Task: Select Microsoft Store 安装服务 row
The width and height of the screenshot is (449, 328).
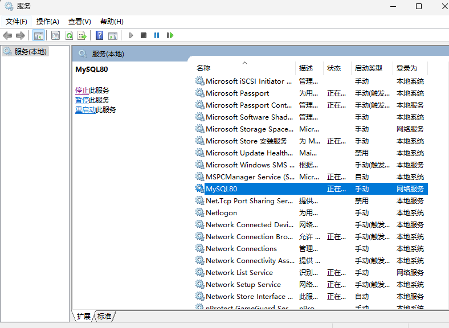Action: tap(312, 141)
